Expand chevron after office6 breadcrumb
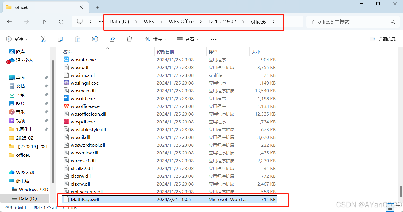Viewport: 403px width, 212px height. coord(273,22)
